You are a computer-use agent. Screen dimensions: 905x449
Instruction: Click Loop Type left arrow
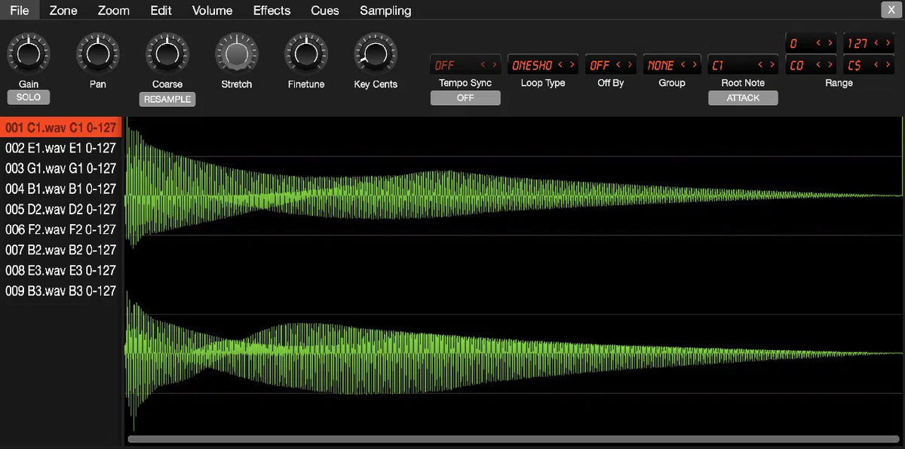pyautogui.click(x=560, y=66)
